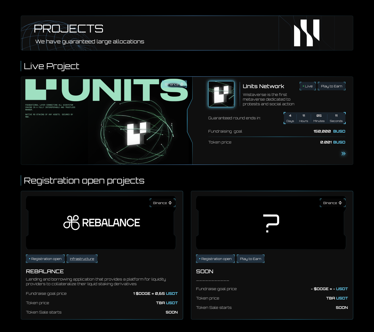Click the 4 Days countdown cell
Viewport: 374px width, 332px height.
click(x=290, y=118)
